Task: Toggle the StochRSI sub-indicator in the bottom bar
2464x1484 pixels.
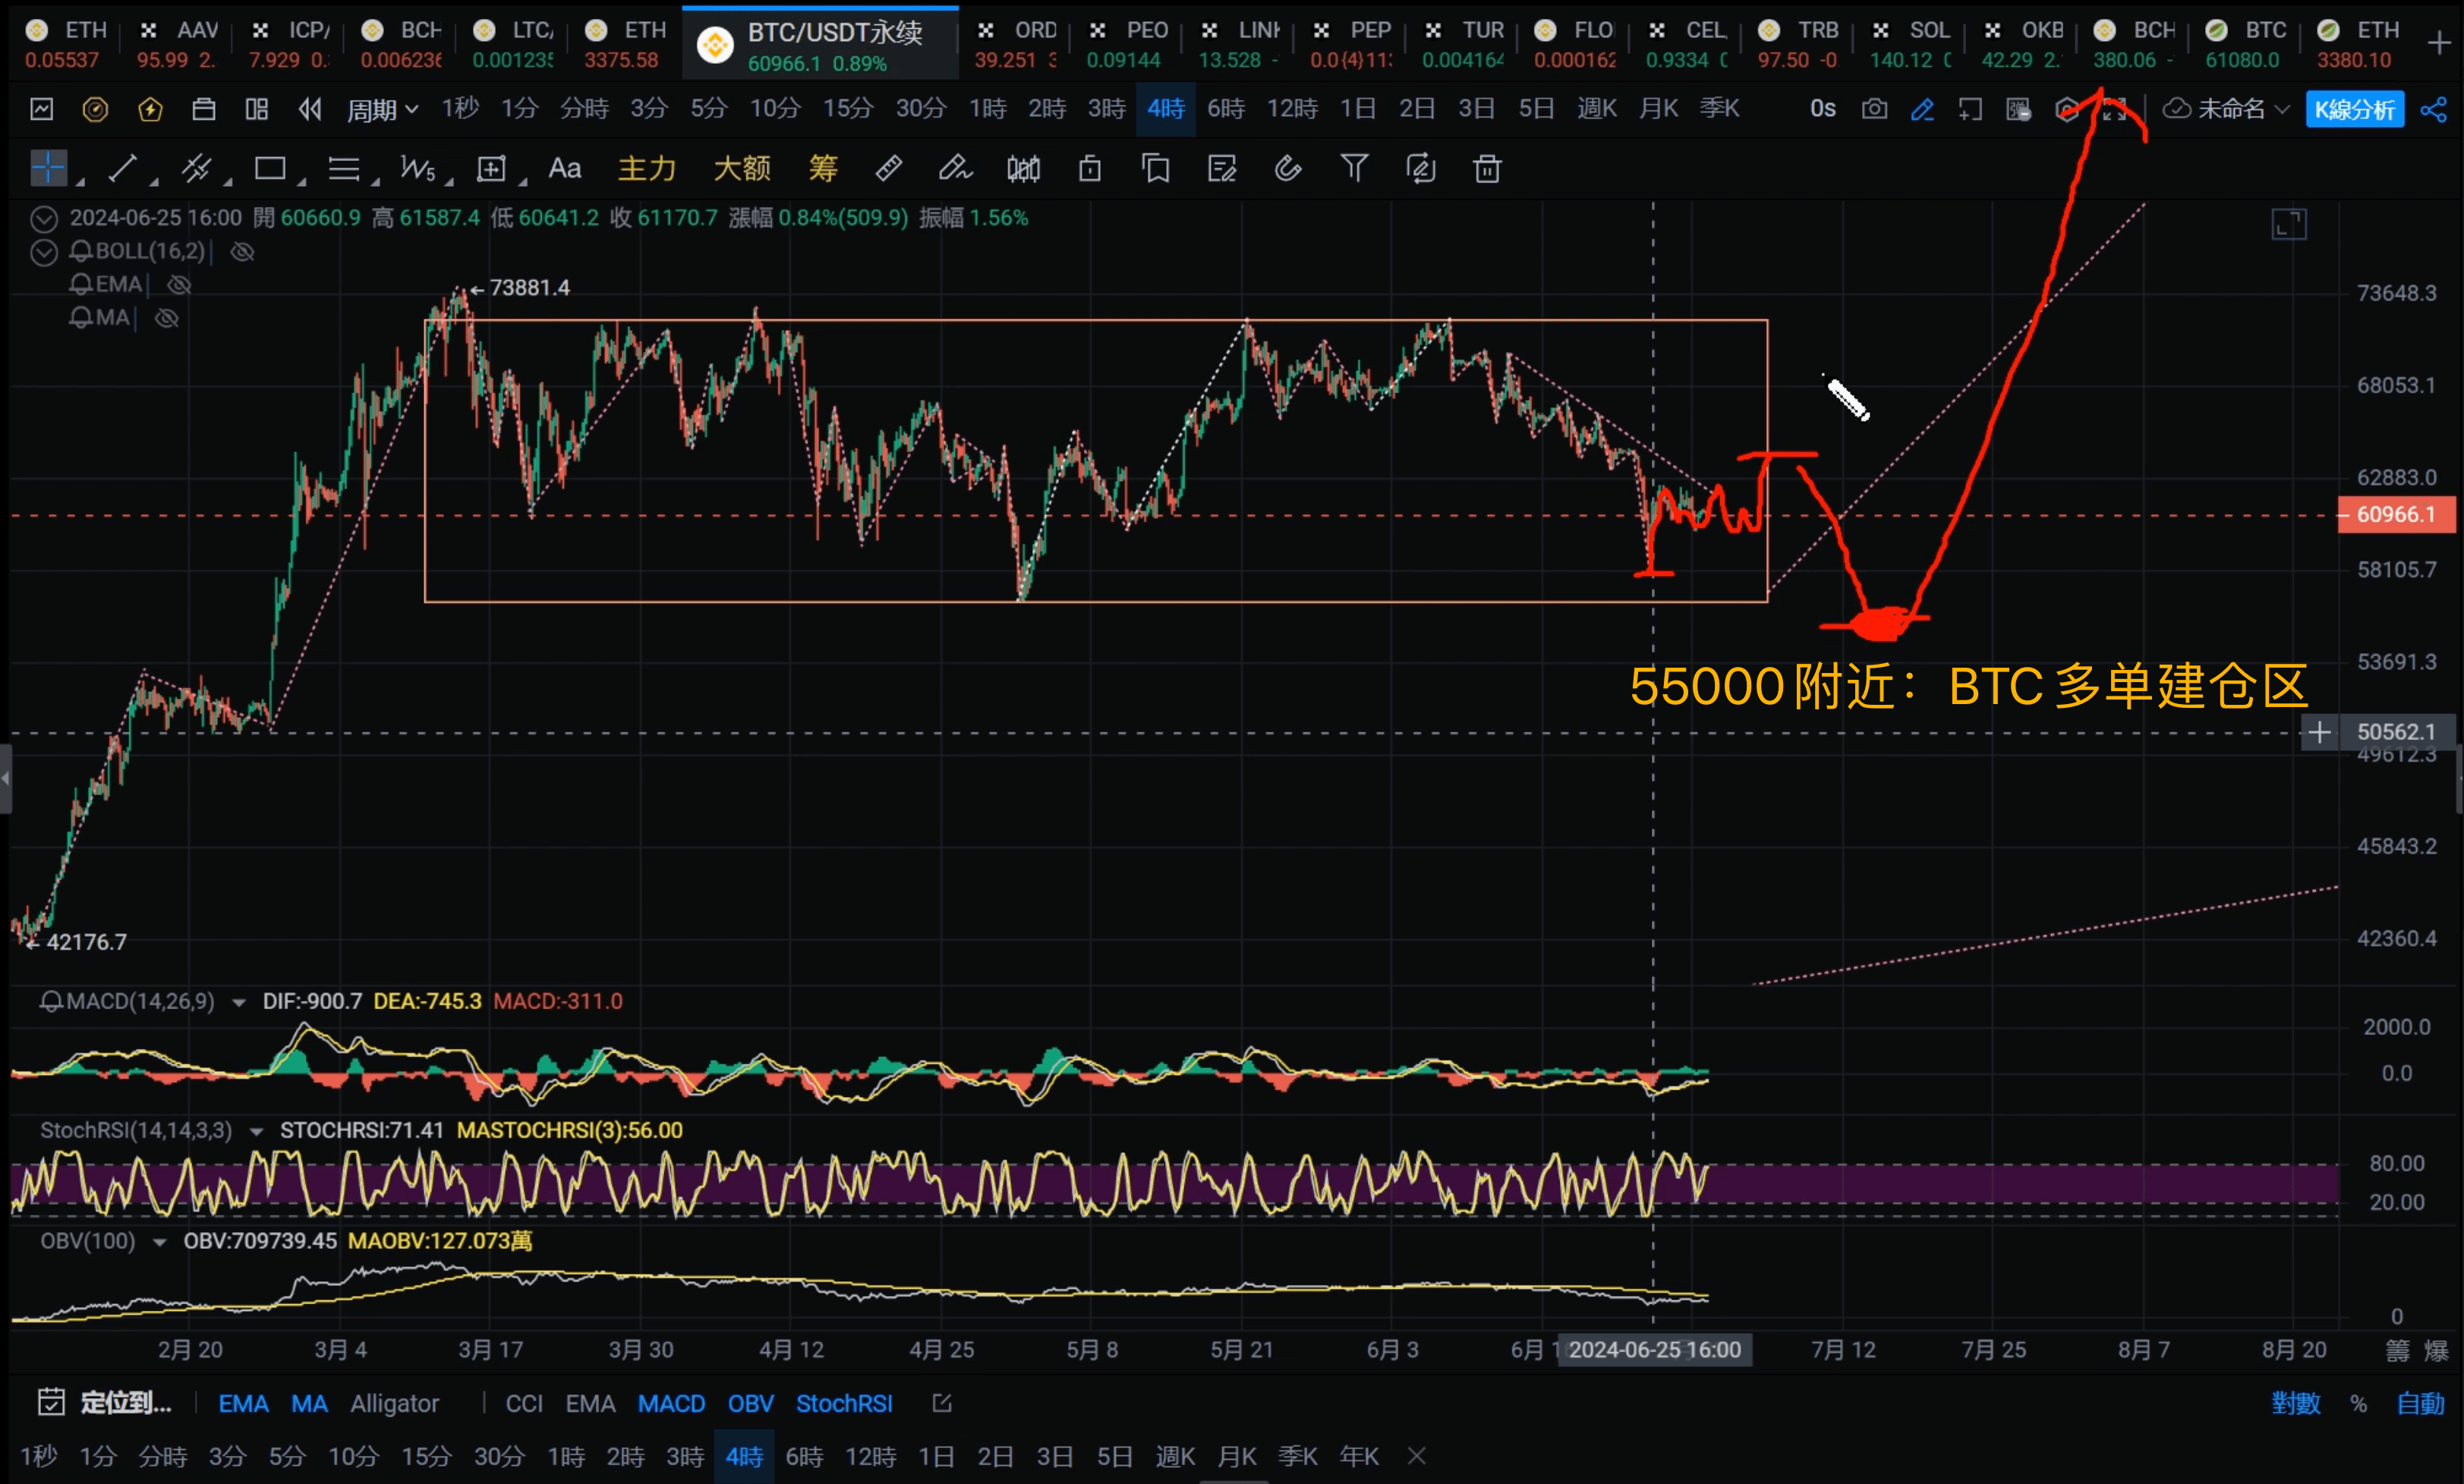Action: click(844, 1403)
